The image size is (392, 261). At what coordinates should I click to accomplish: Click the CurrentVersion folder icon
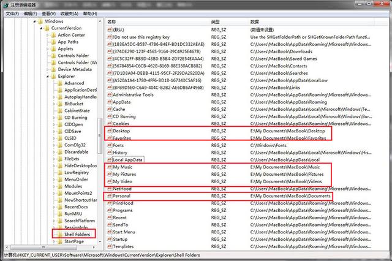[47, 28]
